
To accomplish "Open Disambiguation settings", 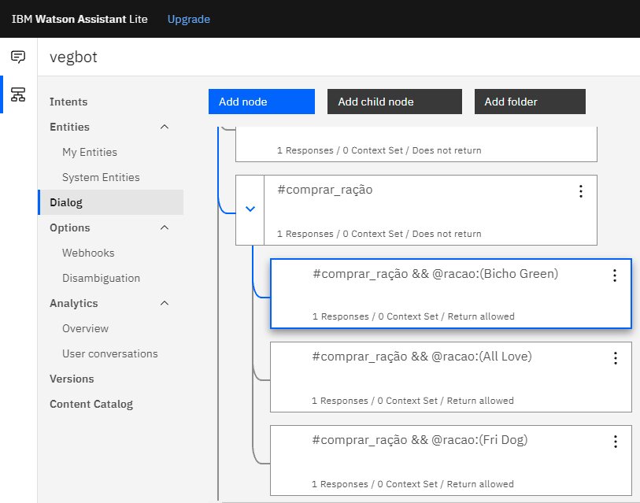I will coord(101,278).
